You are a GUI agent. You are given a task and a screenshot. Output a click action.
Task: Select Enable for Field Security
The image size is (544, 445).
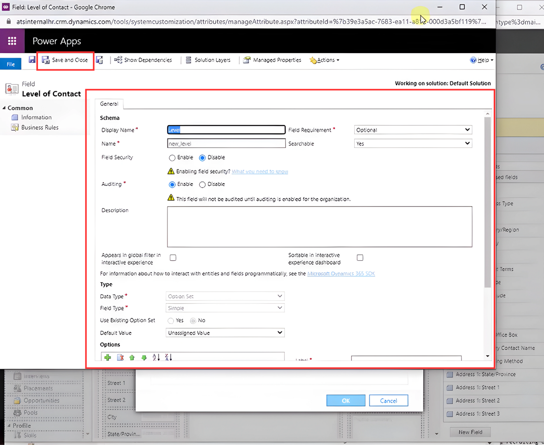(172, 158)
